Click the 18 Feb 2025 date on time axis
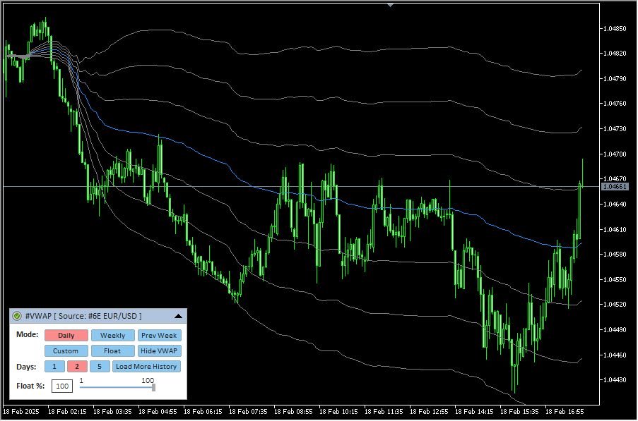This screenshot has width=638, height=421. click(21, 410)
